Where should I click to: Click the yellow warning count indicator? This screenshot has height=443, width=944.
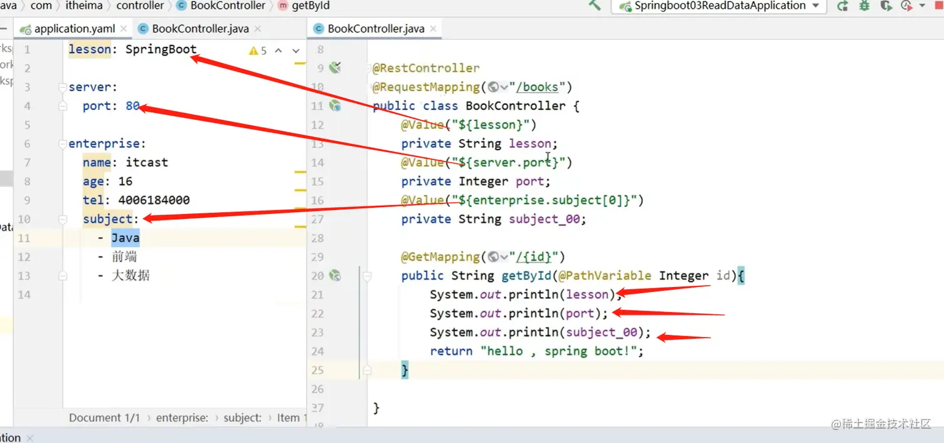[x=257, y=51]
